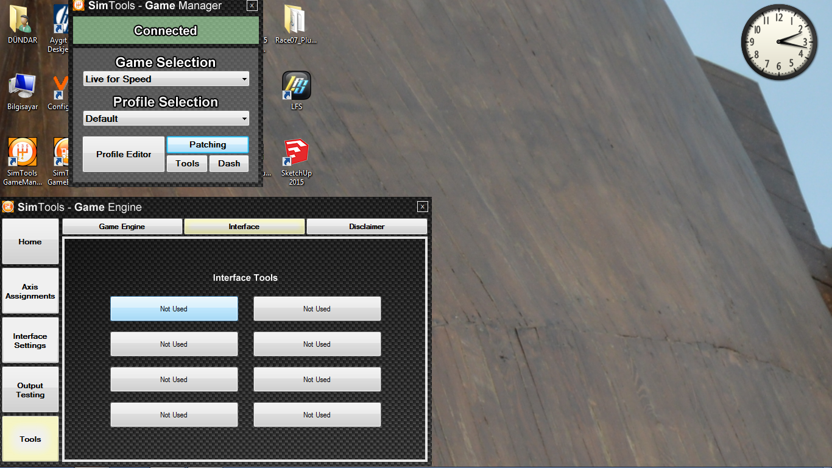Click the Interface Tools heading text
Image resolution: width=832 pixels, height=468 pixels.
click(x=245, y=278)
